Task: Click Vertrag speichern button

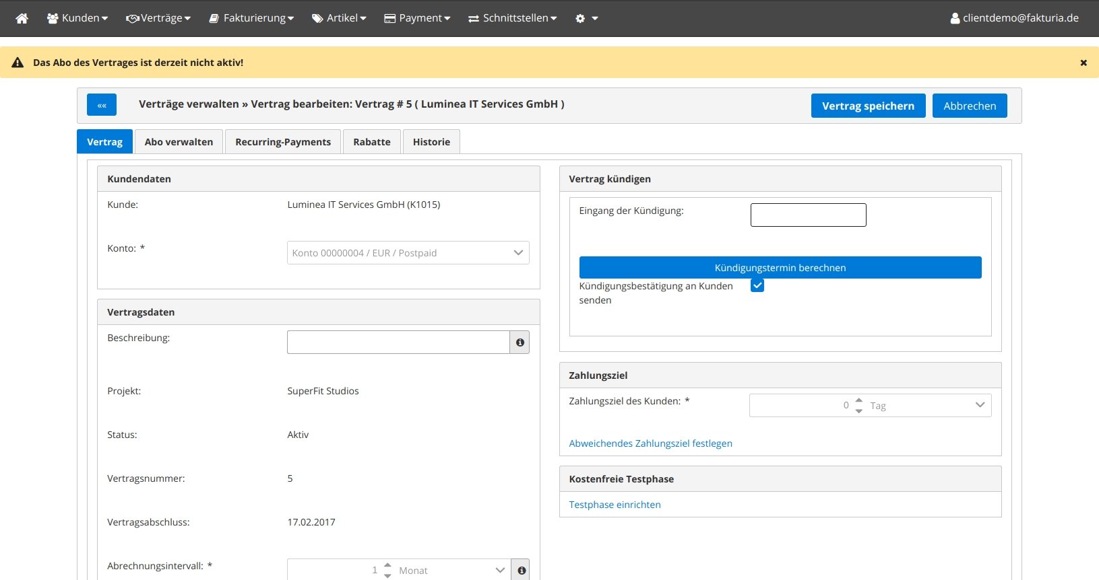Action: pyautogui.click(x=868, y=106)
